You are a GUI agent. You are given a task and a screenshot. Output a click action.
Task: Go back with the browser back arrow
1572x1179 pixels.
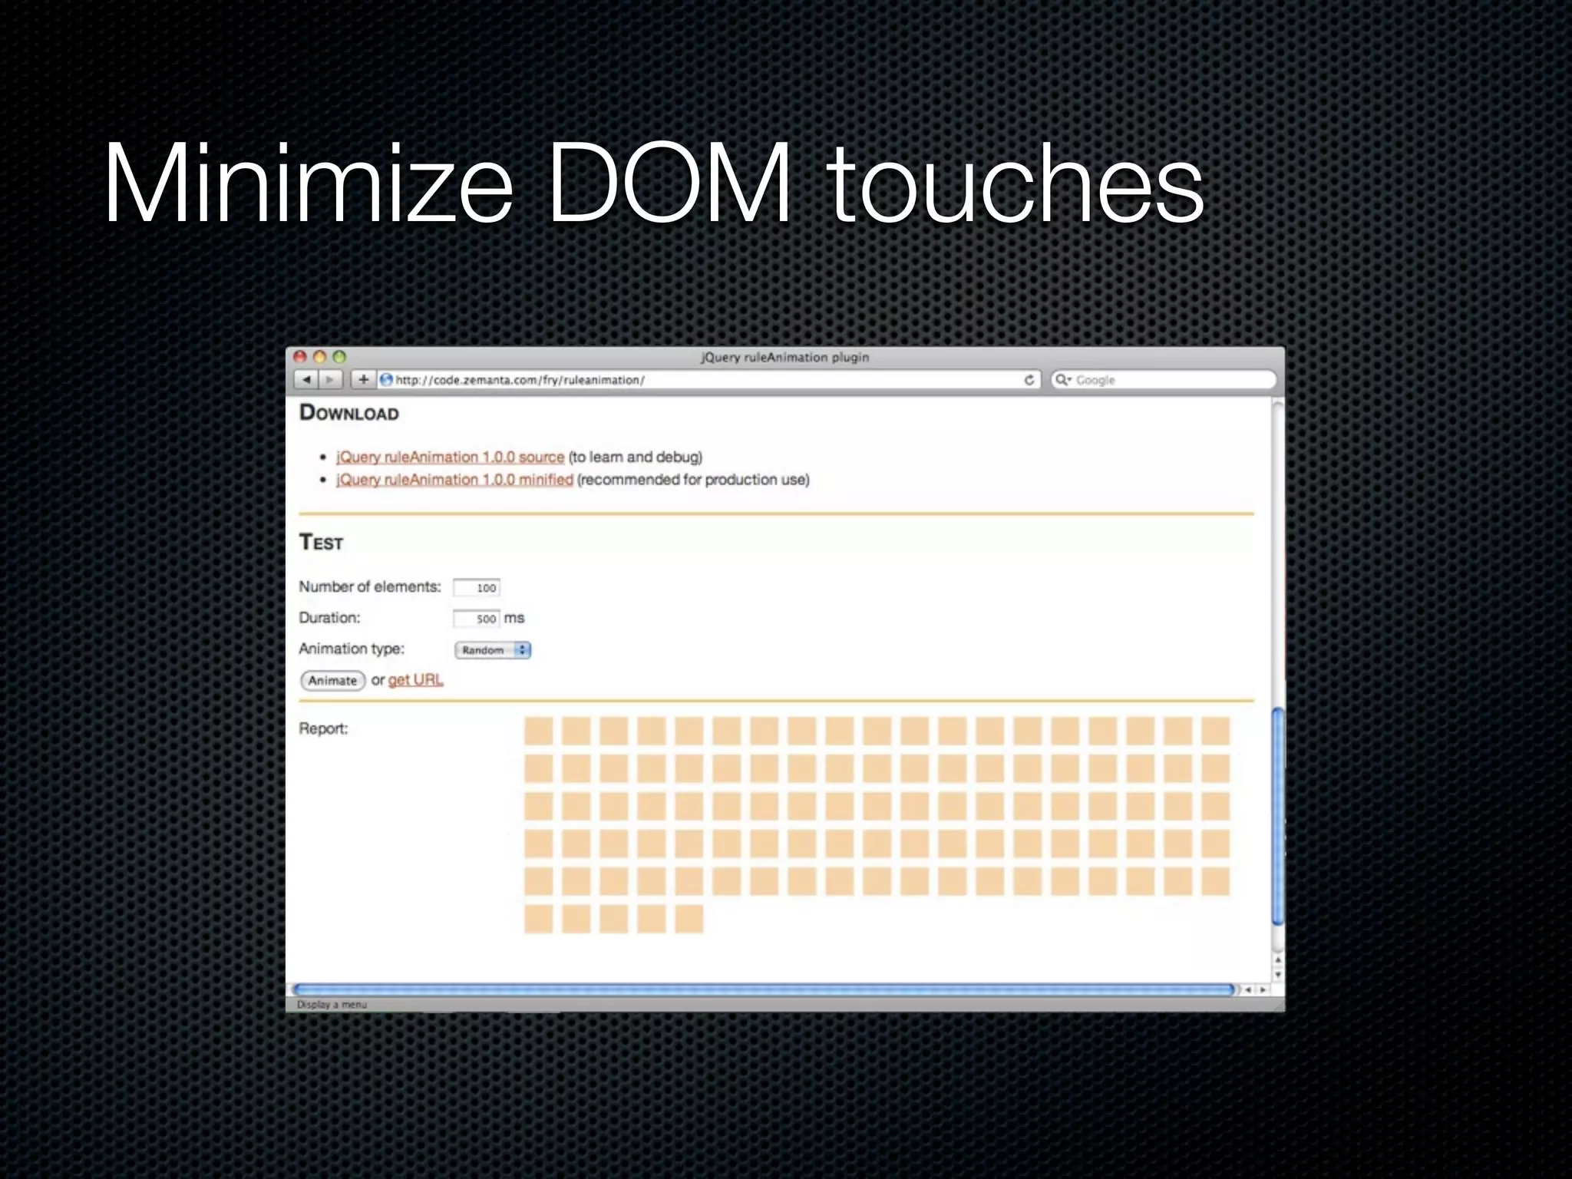point(307,379)
